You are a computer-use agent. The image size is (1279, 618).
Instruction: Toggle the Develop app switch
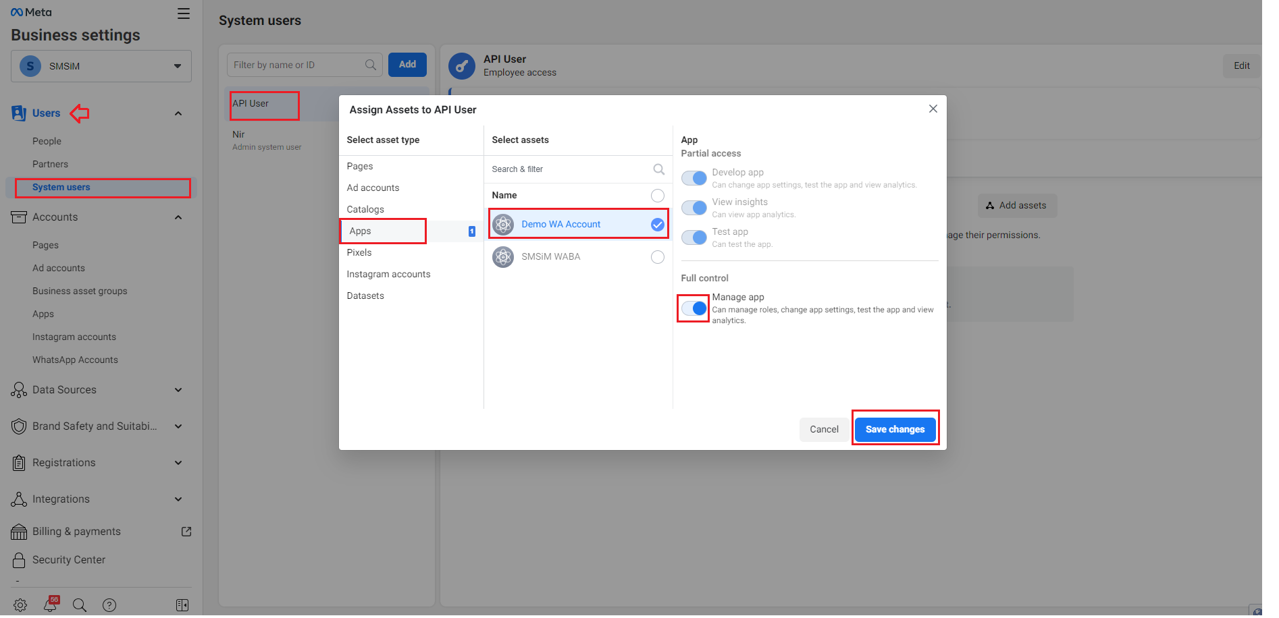pyautogui.click(x=694, y=178)
